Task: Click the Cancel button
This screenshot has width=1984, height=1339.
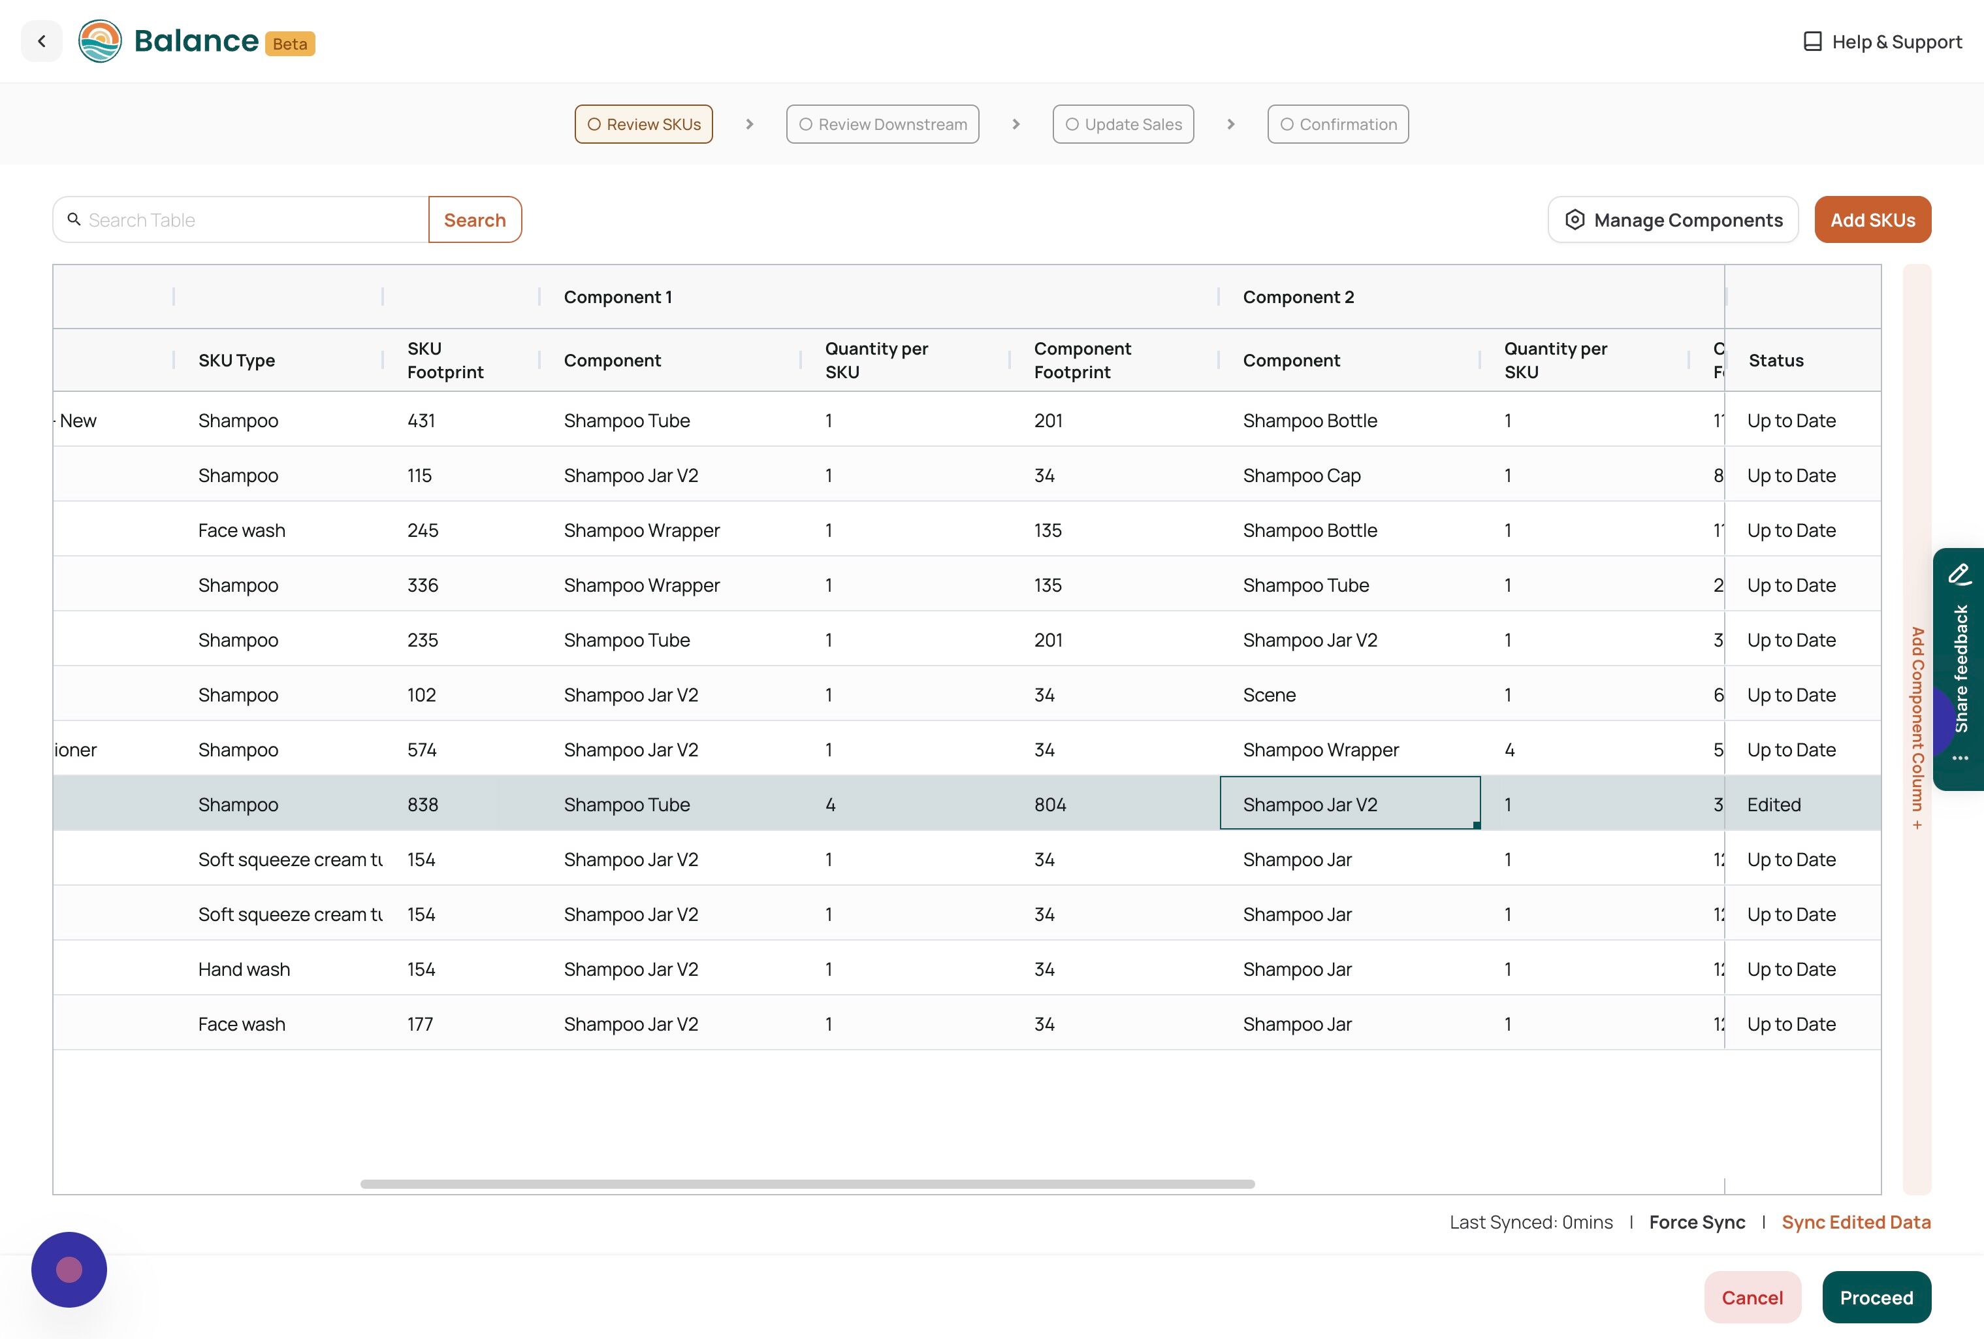Action: (x=1752, y=1297)
